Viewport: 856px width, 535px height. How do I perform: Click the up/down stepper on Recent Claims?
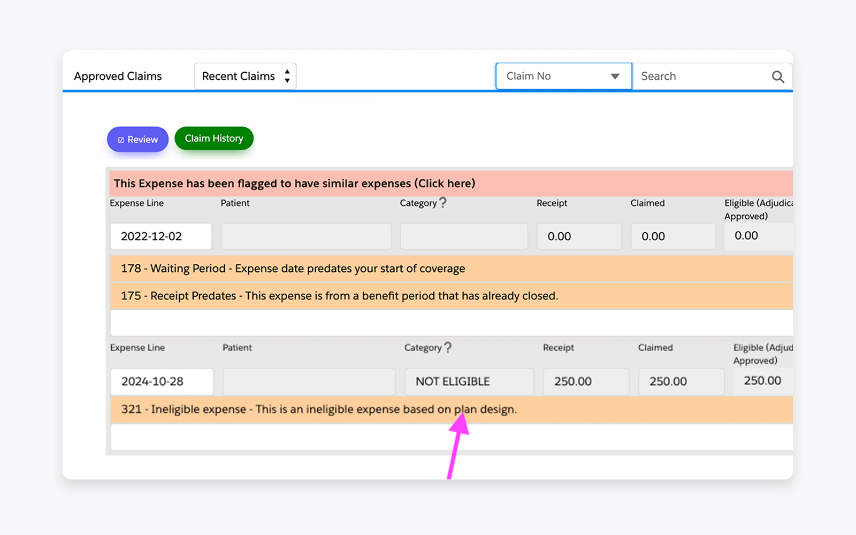pos(286,76)
